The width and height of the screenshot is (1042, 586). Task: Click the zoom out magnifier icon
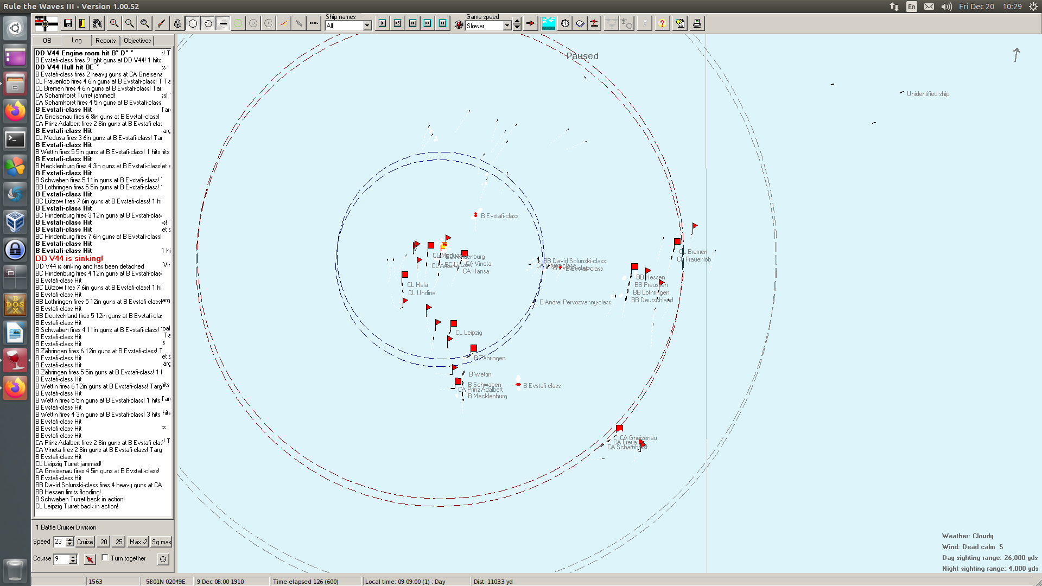(x=129, y=23)
